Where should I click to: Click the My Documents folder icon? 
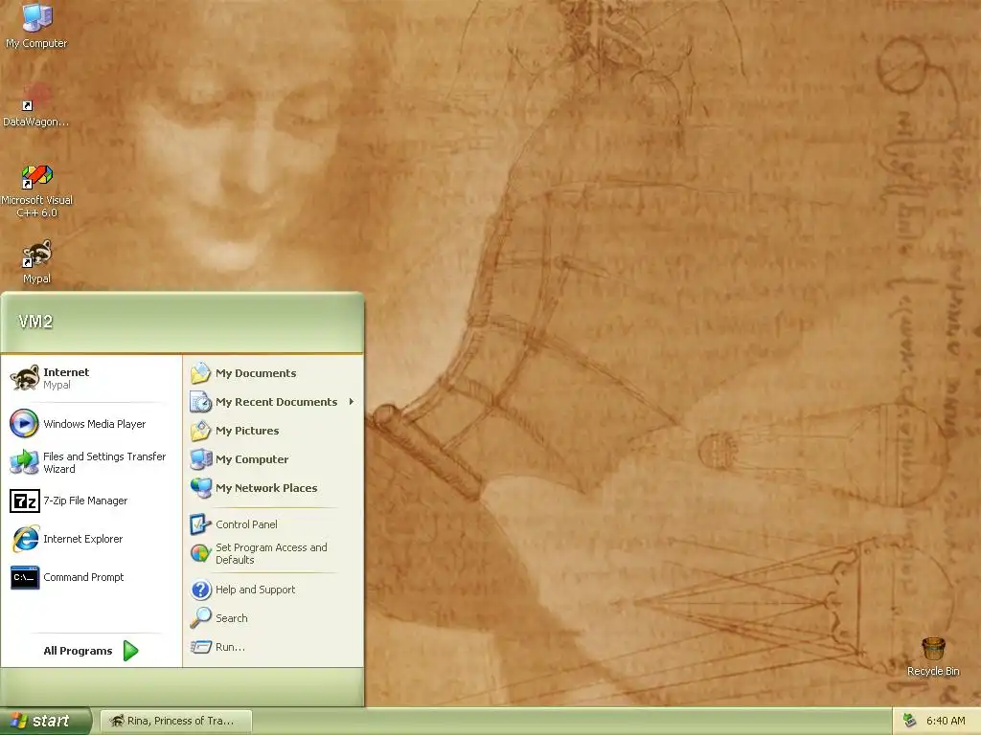(x=200, y=373)
